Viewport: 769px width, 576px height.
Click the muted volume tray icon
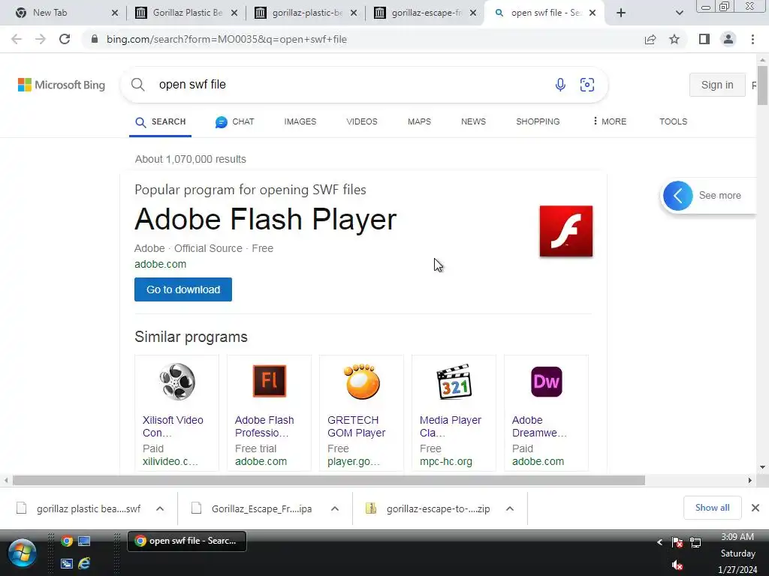click(x=677, y=565)
